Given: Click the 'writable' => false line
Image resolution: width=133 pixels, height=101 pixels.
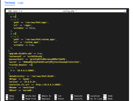Looking at the screenshot, I should click(24, 28).
